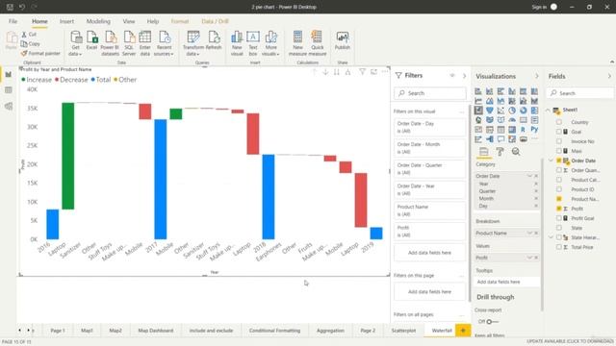Viewport: 616px width, 346px height.
Task: Check the State field checkbox
Action: (x=559, y=228)
